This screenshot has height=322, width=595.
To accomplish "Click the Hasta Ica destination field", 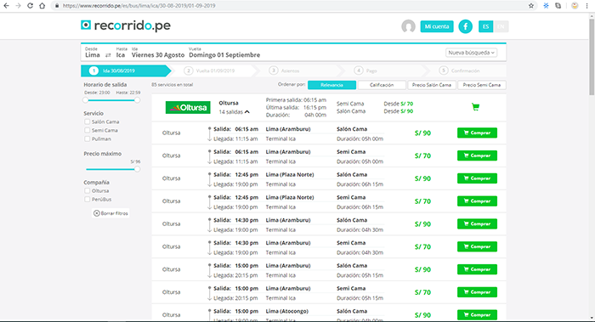I will pos(121,53).
